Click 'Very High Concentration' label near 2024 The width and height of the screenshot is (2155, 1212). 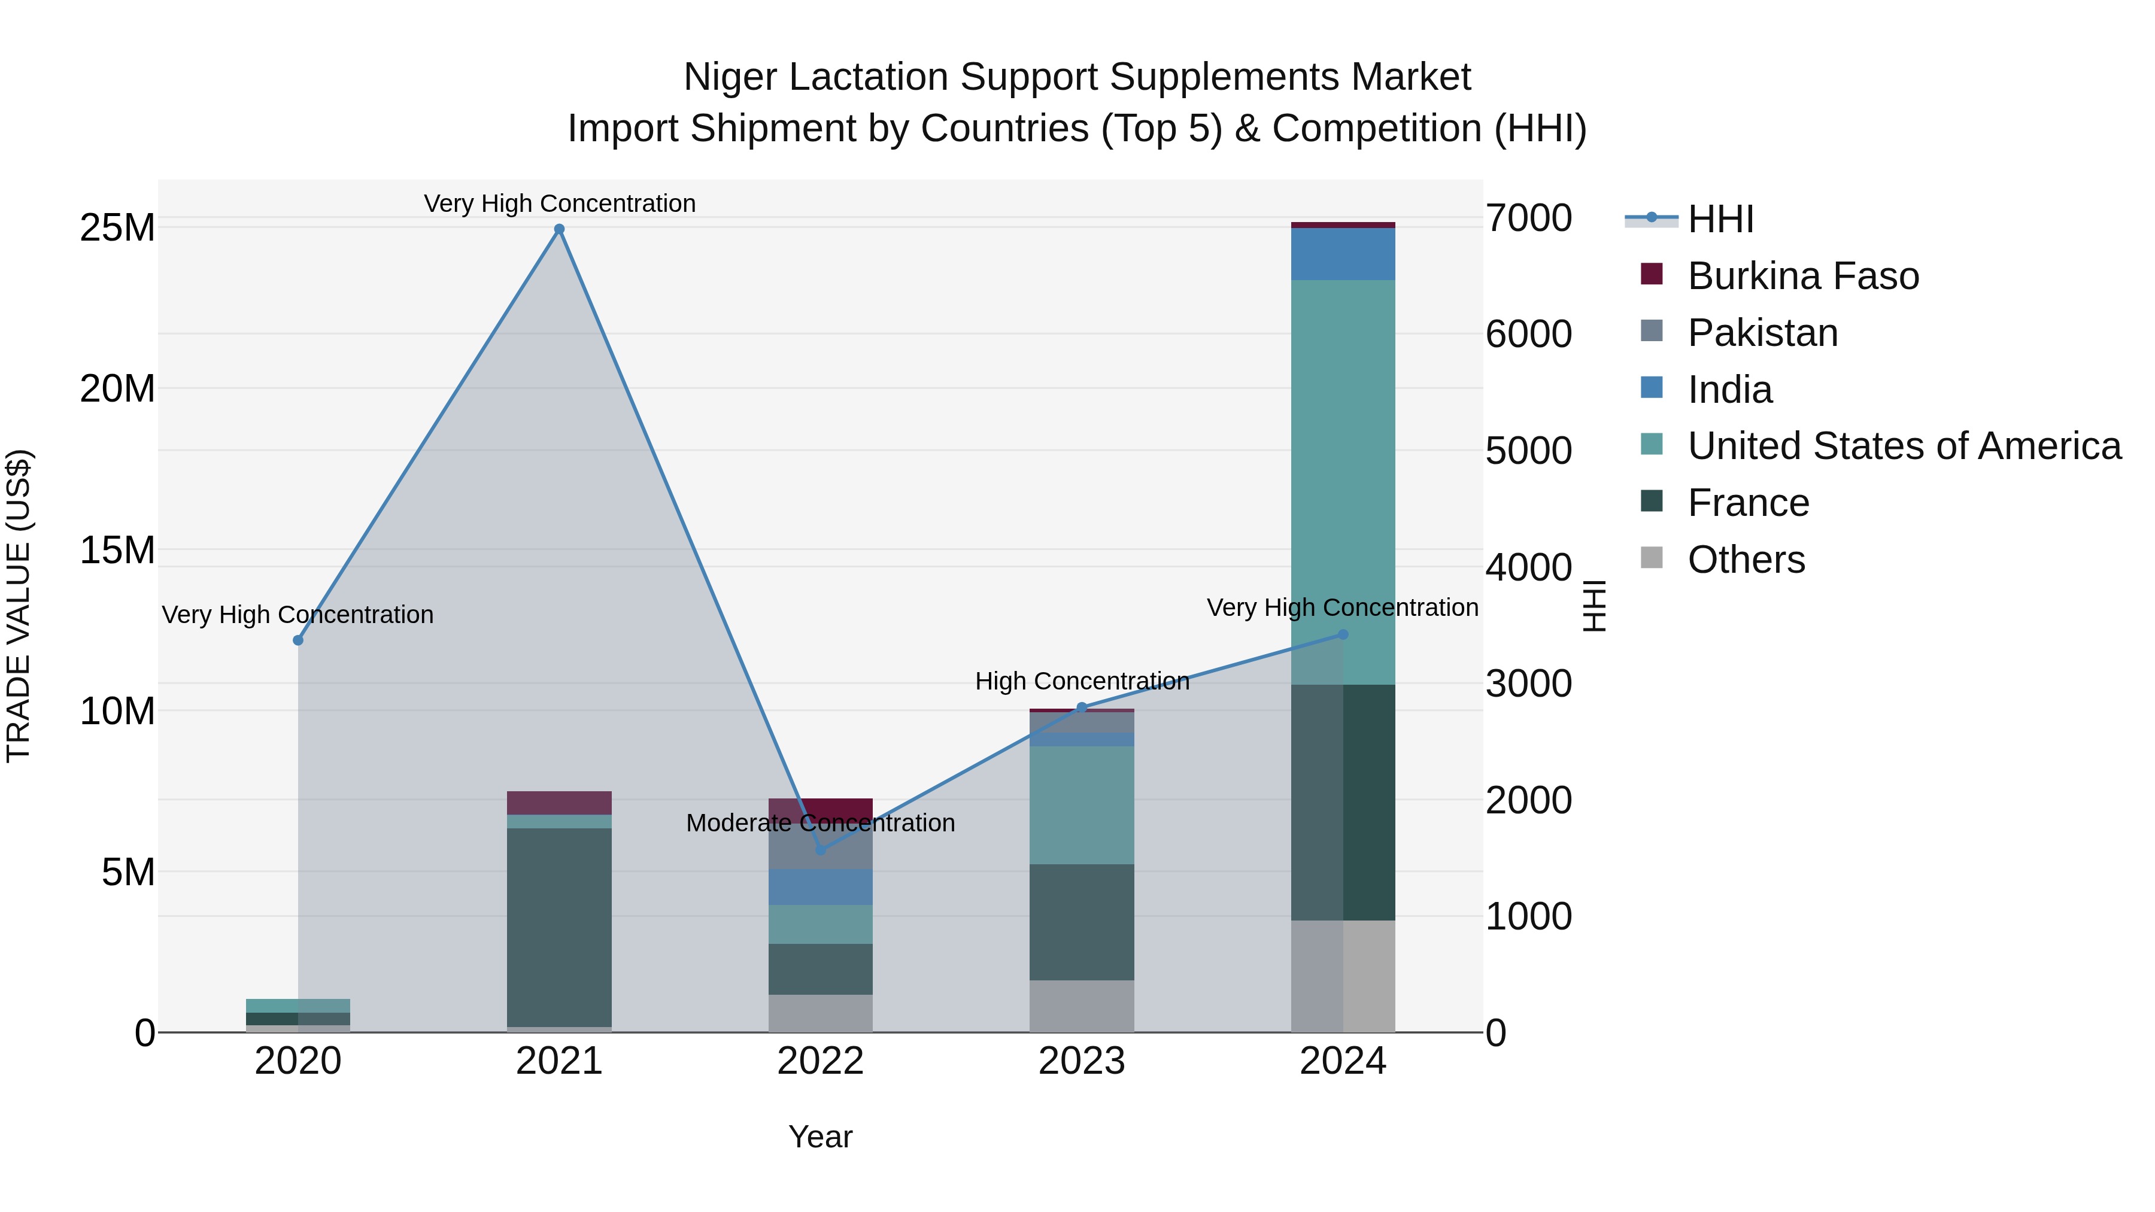click(1343, 607)
